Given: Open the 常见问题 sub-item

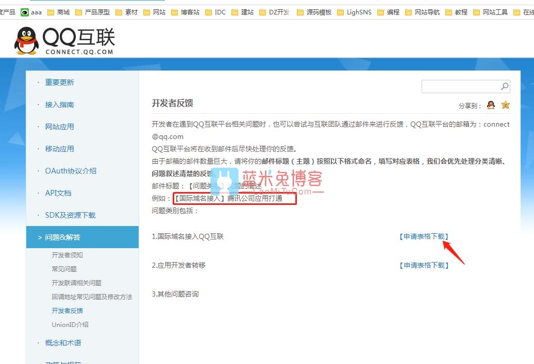Looking at the screenshot, I should [64, 269].
